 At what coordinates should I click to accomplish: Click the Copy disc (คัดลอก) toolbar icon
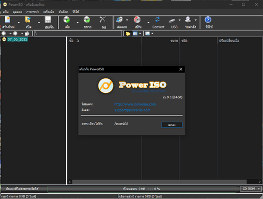coord(120,20)
